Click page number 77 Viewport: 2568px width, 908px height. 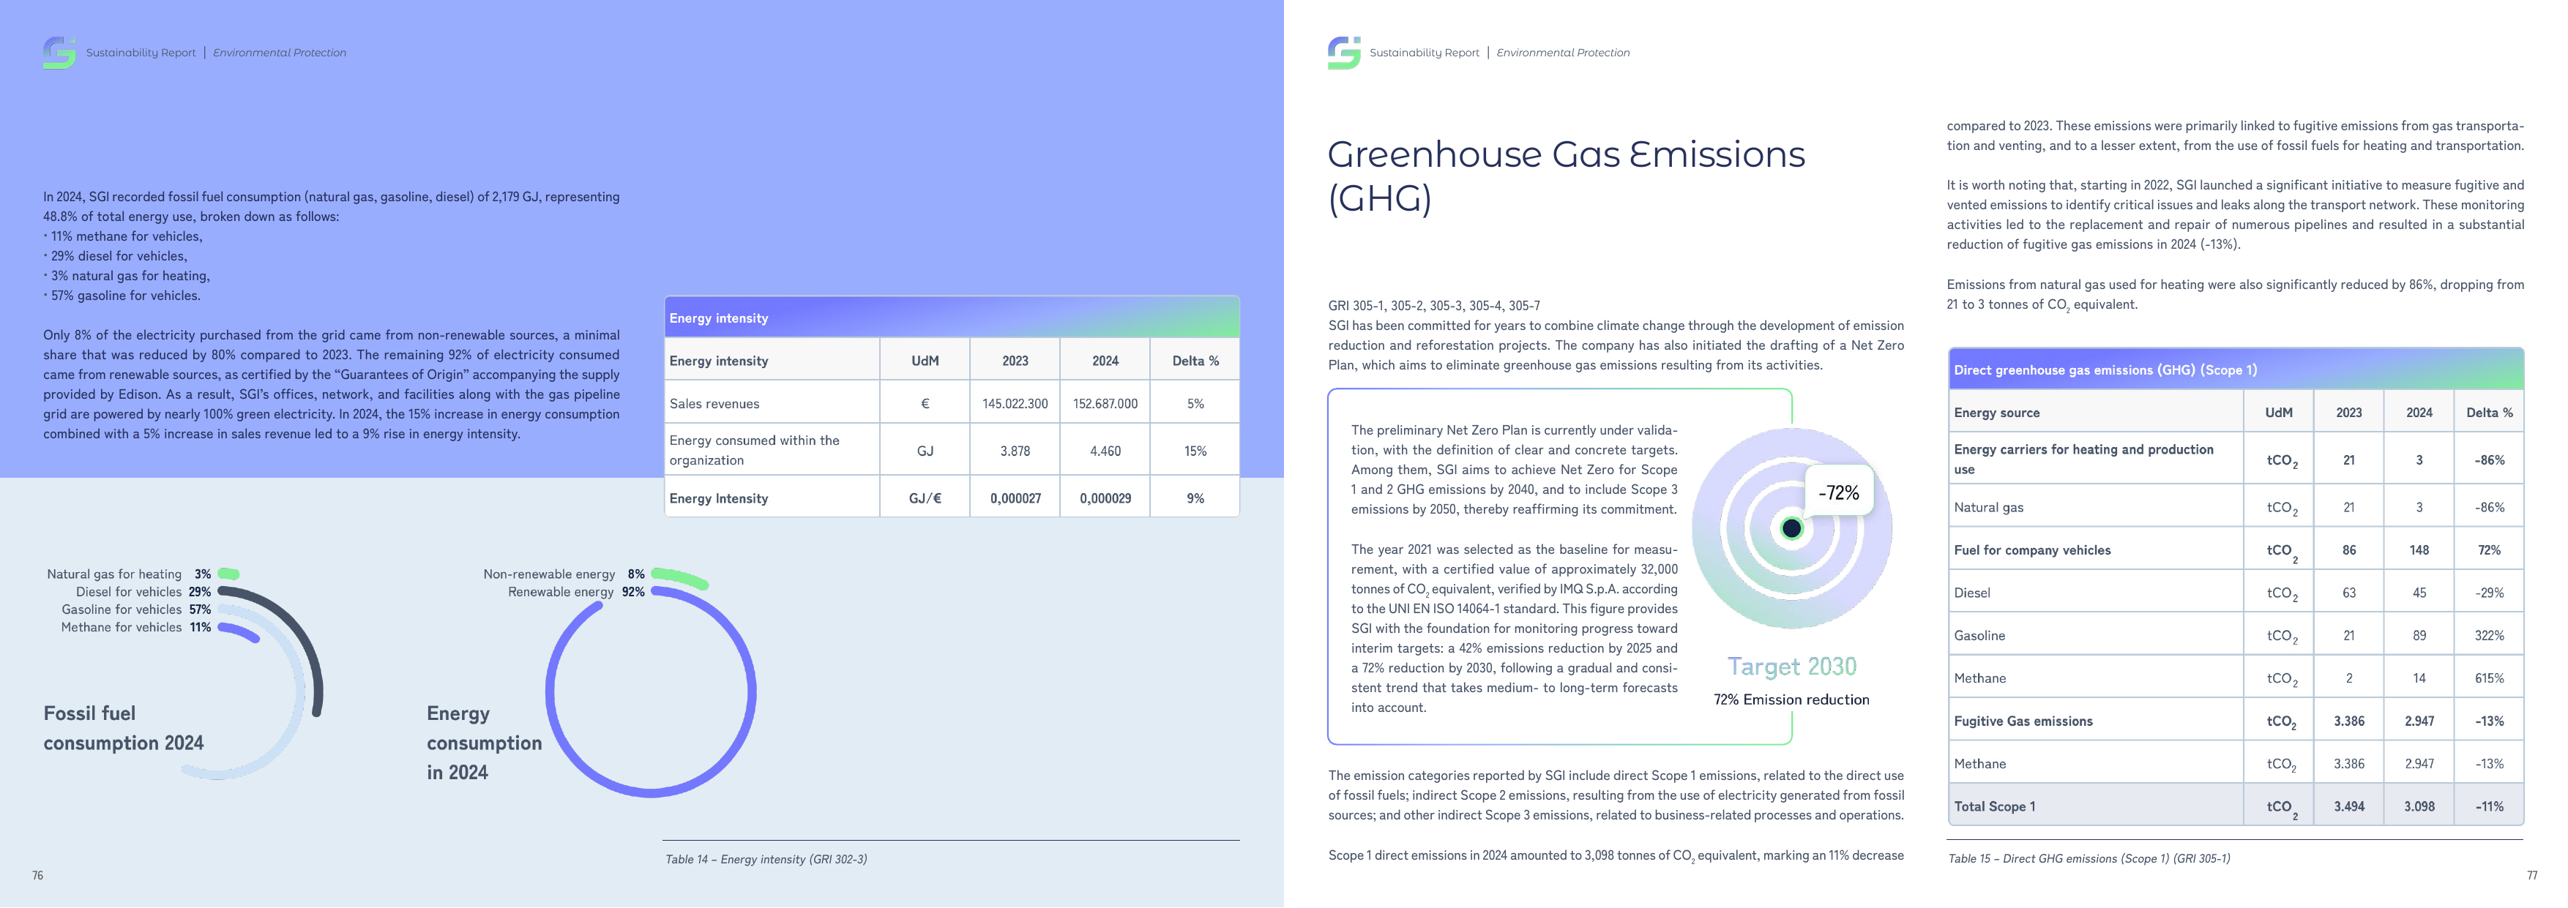click(2531, 876)
